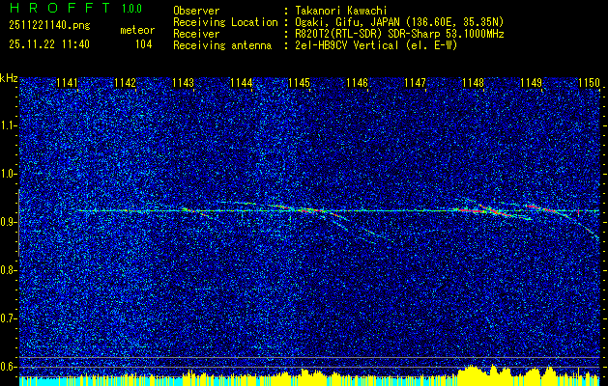Click the Receiving antenna label

click(222, 45)
